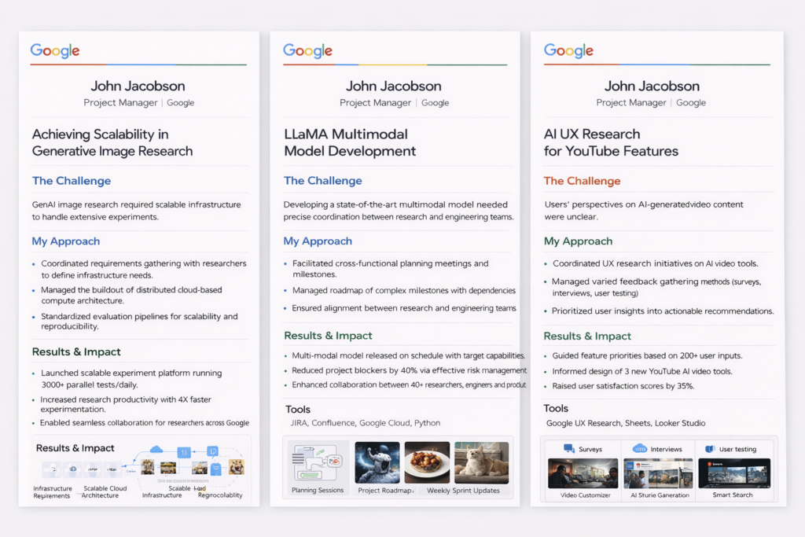805x537 pixels.
Task: Click 'LLaMA Multimodal Model Development' title
Action: [350, 142]
